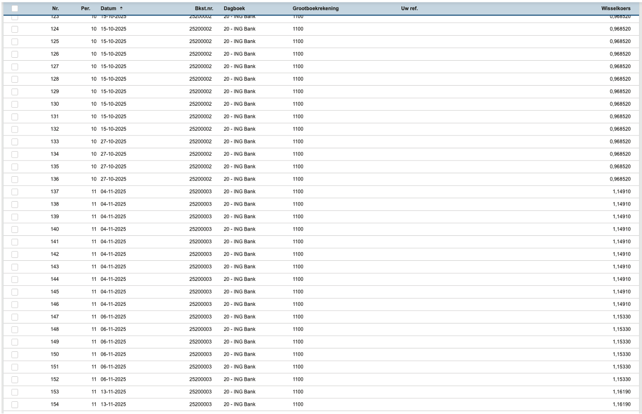This screenshot has width=642, height=414.
Task: Sort by Grootboekrekening column header
Action: point(315,9)
